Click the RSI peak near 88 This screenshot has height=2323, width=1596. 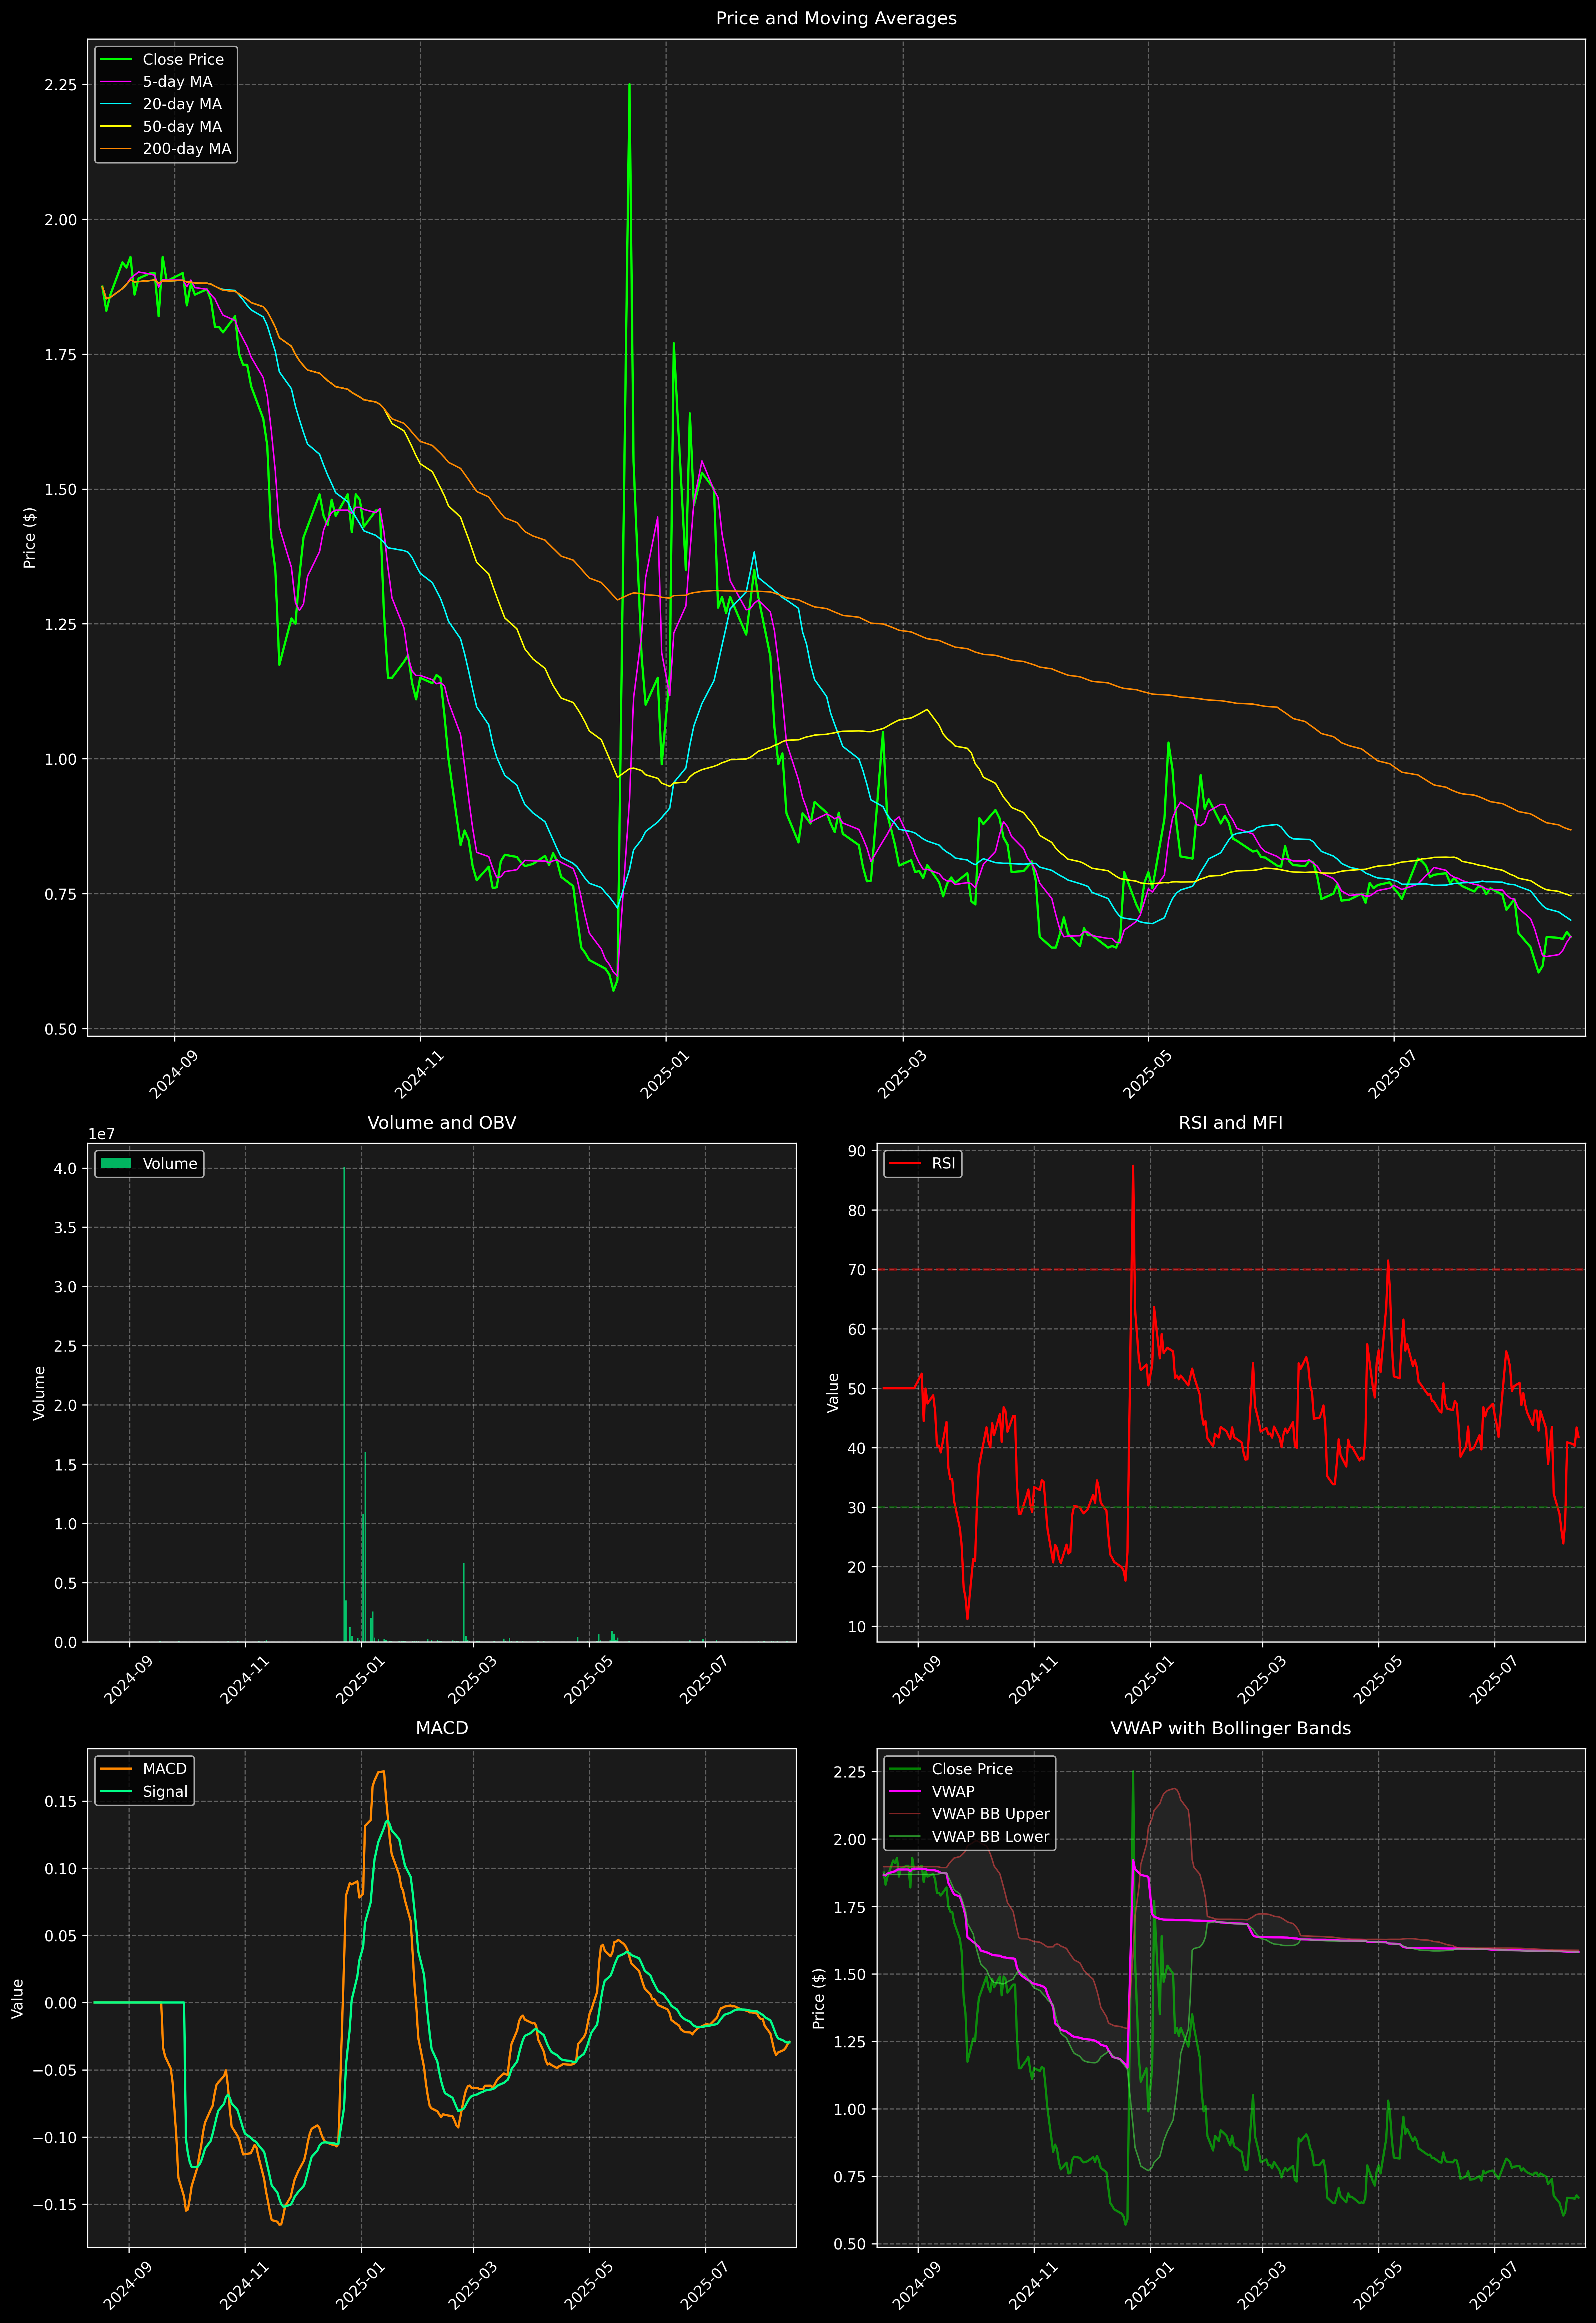tap(1133, 1166)
